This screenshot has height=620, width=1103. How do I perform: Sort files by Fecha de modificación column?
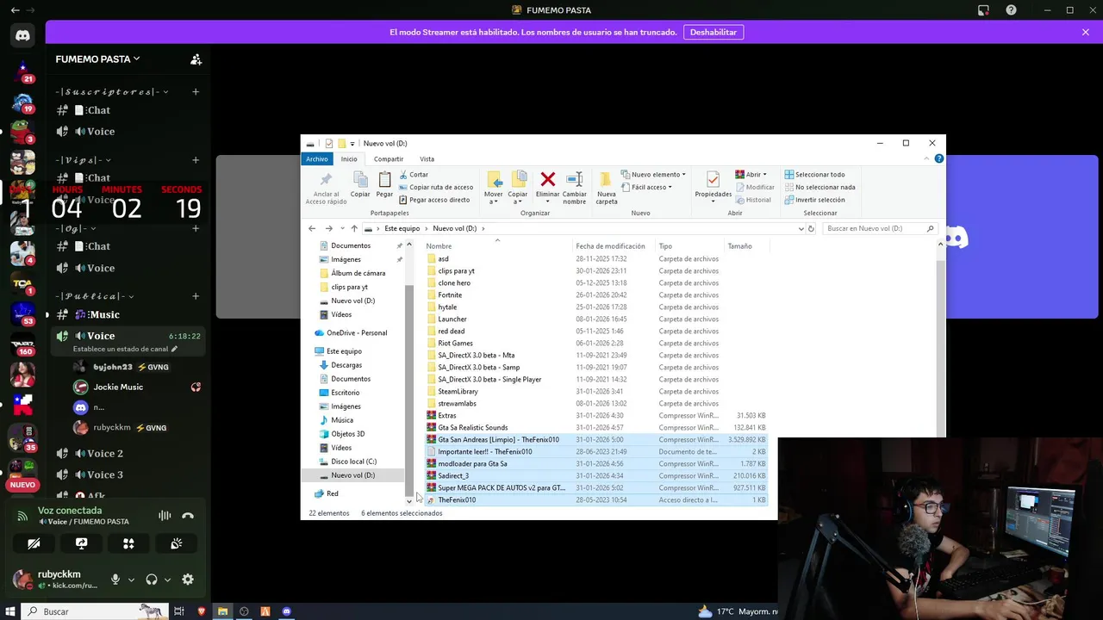click(x=610, y=246)
